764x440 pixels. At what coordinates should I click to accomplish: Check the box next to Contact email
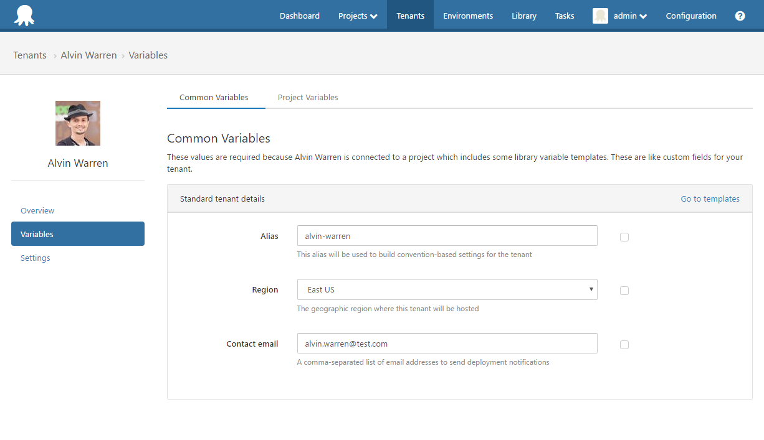[x=624, y=345]
